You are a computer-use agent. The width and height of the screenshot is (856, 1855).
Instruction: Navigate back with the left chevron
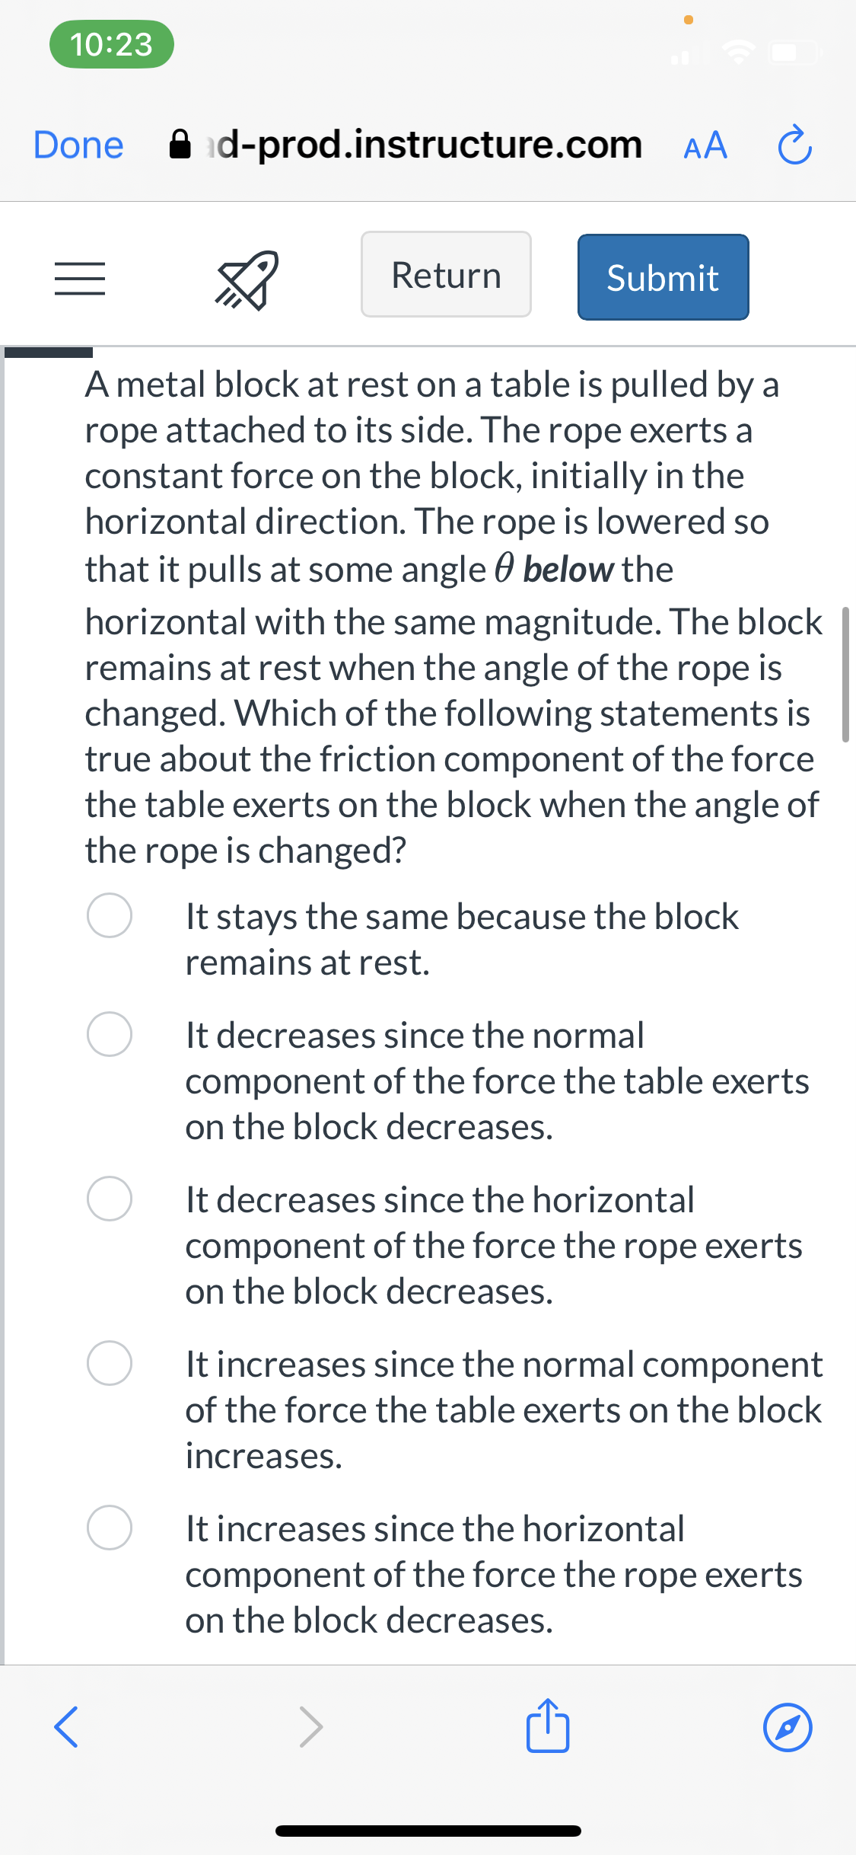67,1726
